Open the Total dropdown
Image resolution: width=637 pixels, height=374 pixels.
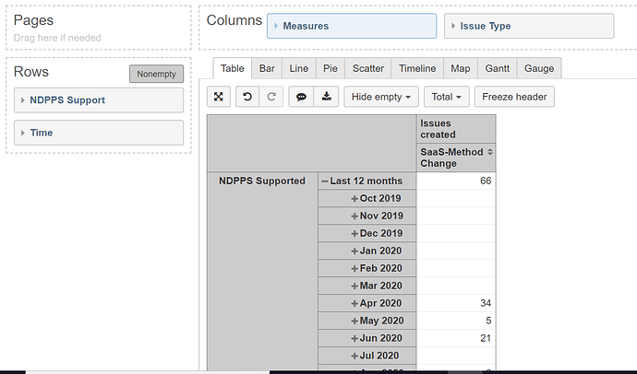coord(447,97)
